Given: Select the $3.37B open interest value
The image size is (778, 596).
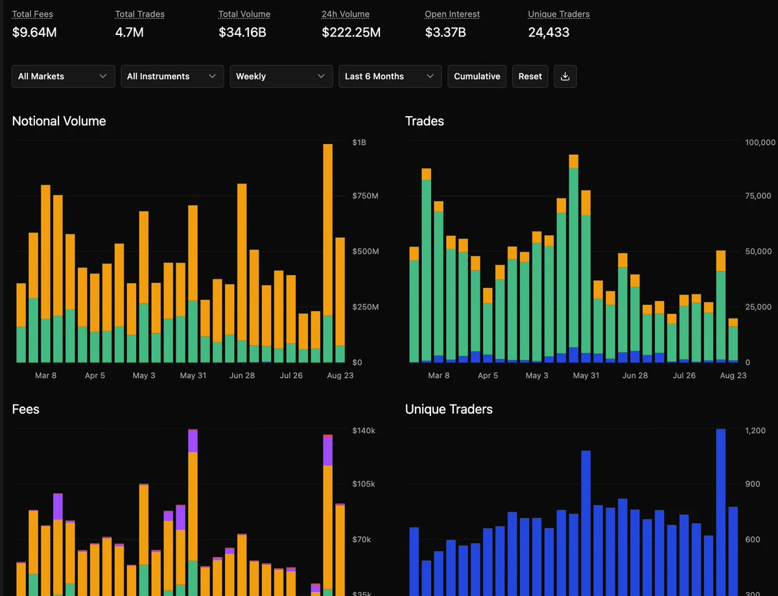Looking at the screenshot, I should click(x=445, y=32).
